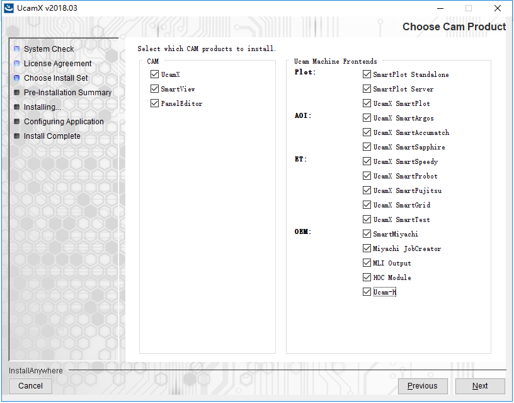This screenshot has height=403, width=514.
Task: Click the Install Complete step
Action: click(x=52, y=136)
